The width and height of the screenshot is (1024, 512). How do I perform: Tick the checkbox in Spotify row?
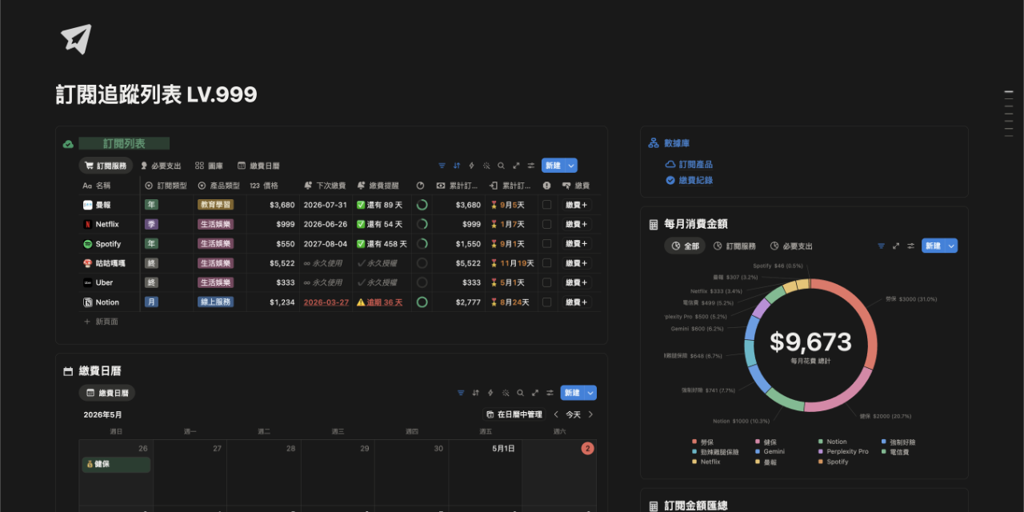[546, 244]
